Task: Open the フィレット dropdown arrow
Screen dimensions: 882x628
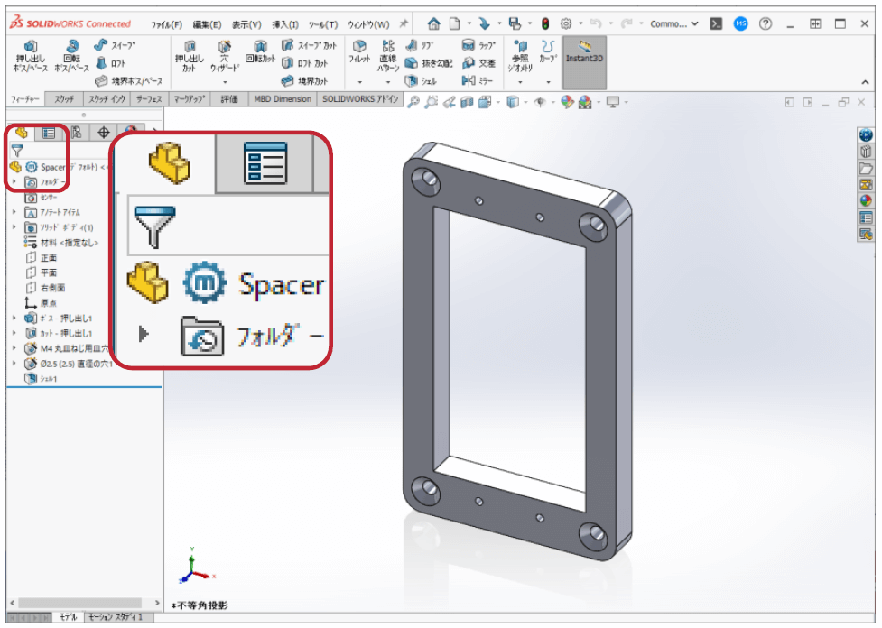Action: click(x=359, y=82)
